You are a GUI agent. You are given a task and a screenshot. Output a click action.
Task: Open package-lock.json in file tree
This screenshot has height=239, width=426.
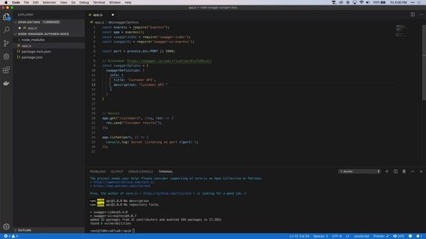(x=36, y=52)
